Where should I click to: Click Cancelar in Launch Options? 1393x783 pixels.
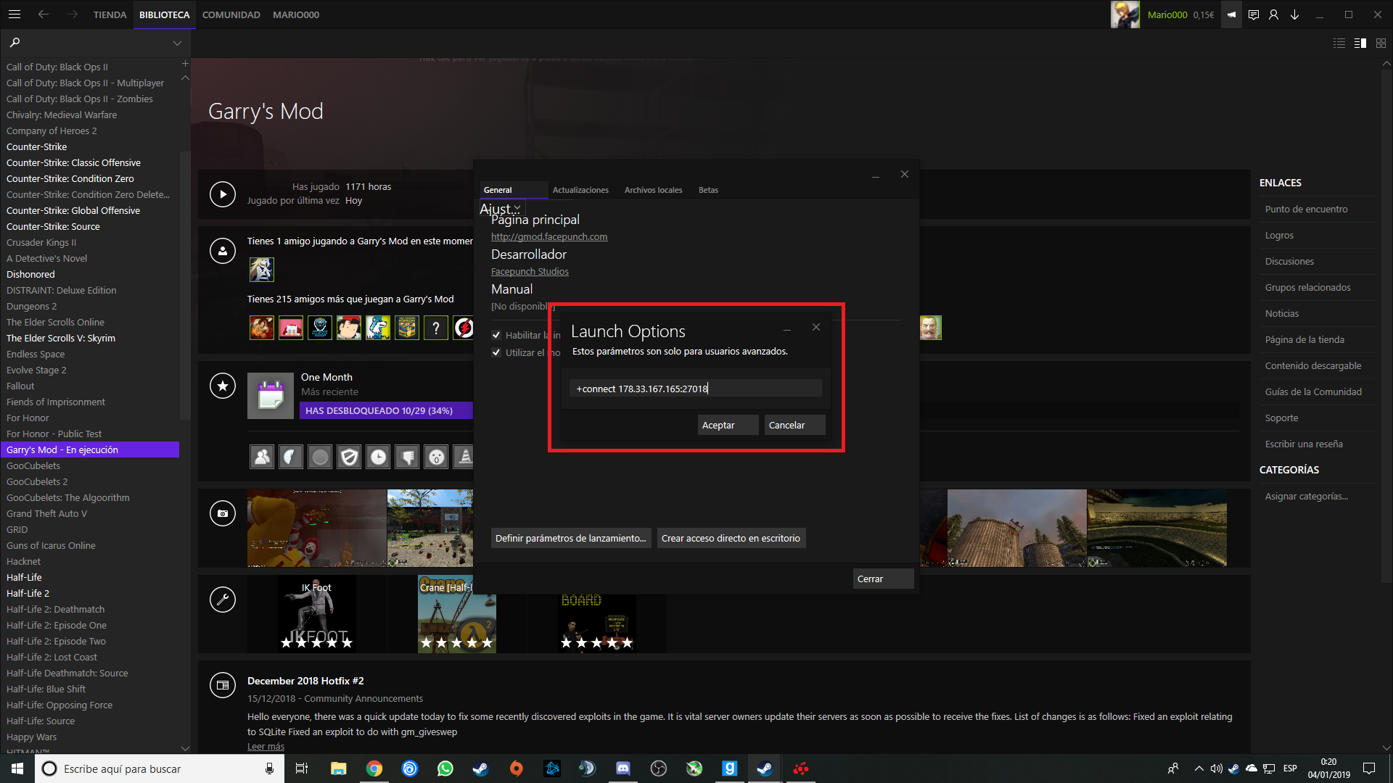click(795, 425)
